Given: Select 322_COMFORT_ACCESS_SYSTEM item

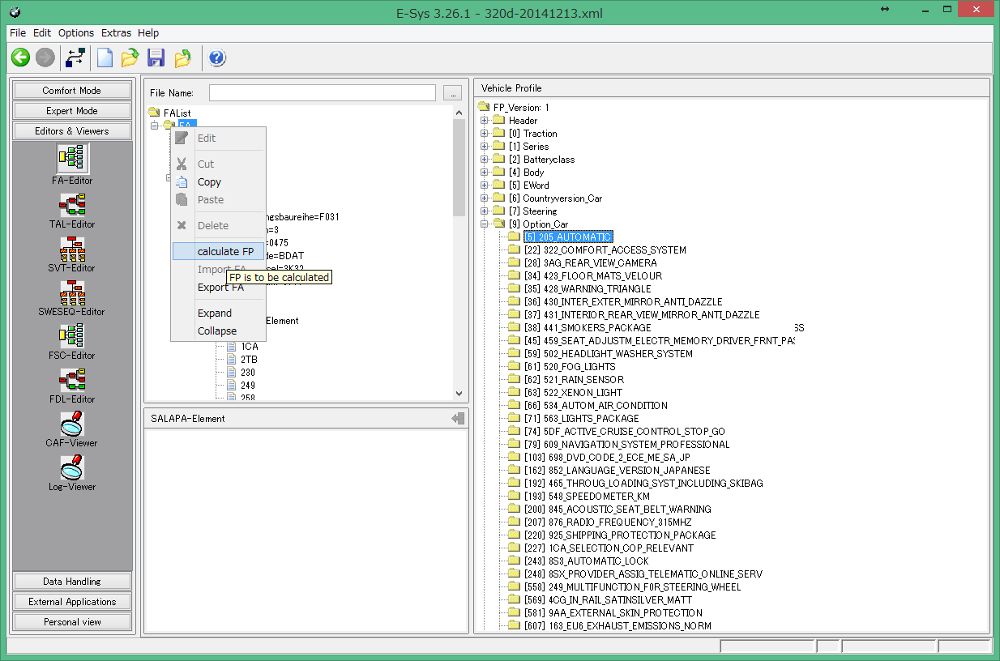Looking at the screenshot, I should tap(605, 250).
